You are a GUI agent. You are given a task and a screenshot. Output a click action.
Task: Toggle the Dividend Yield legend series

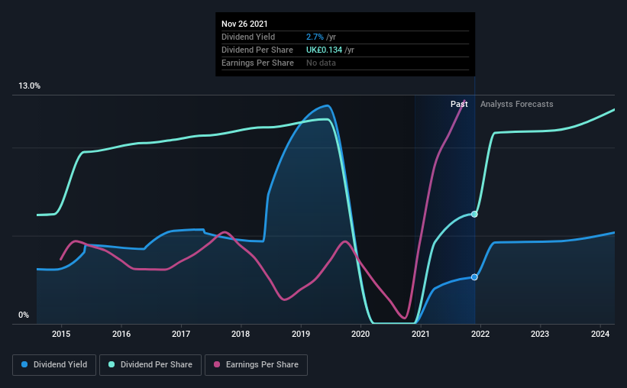54,365
